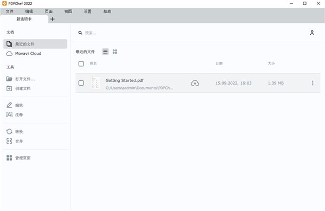Sort by 大小 column header
This screenshot has height=211, width=325.
(271, 63)
